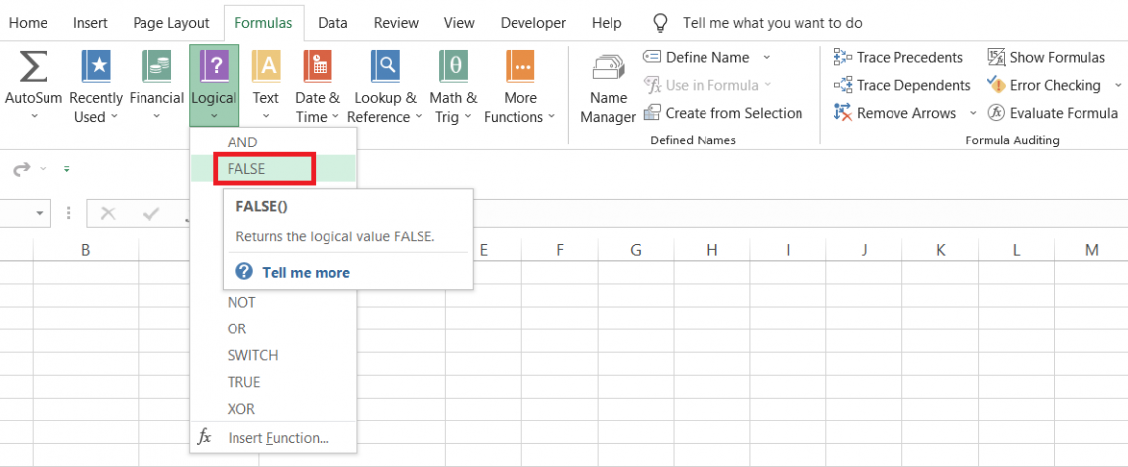Viewport: 1128px width, 467px height.
Task: Click Insert Function at menu bottom
Action: pyautogui.click(x=277, y=437)
